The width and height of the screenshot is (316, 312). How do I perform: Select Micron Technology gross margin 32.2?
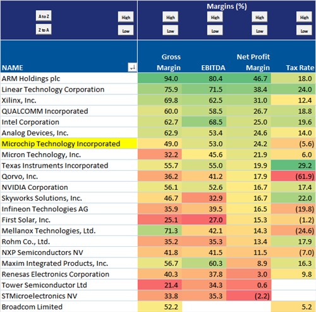(160, 154)
